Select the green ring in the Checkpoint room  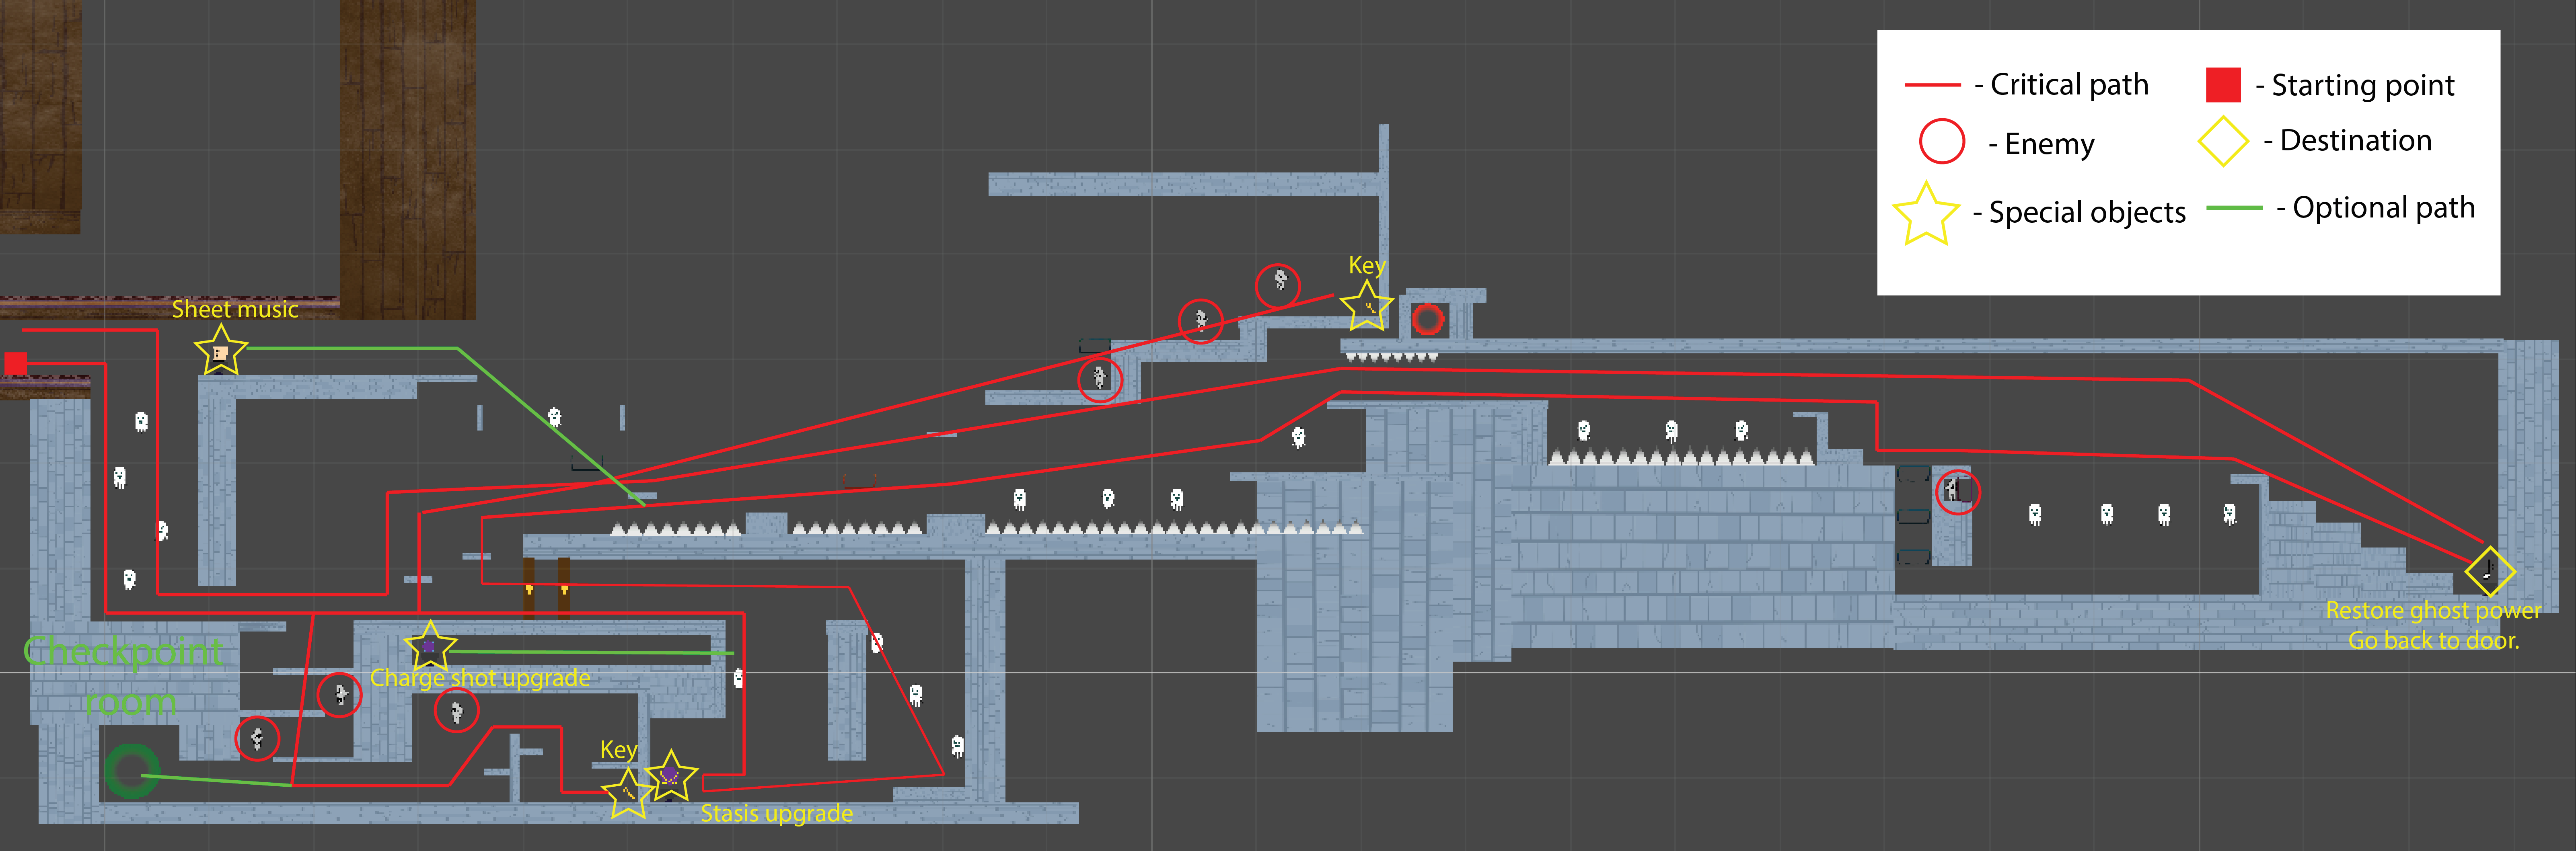(131, 771)
